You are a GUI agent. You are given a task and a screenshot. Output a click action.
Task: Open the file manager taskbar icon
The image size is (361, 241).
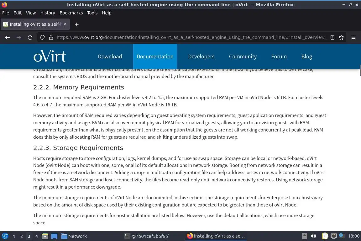pos(45,236)
